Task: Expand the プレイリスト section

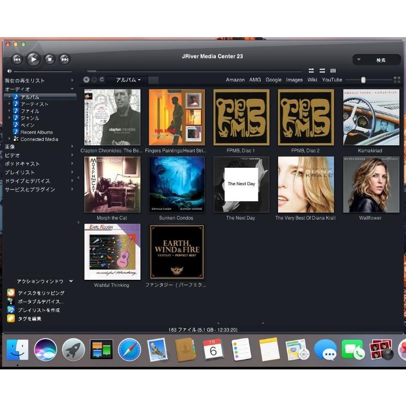Action: pos(72,172)
